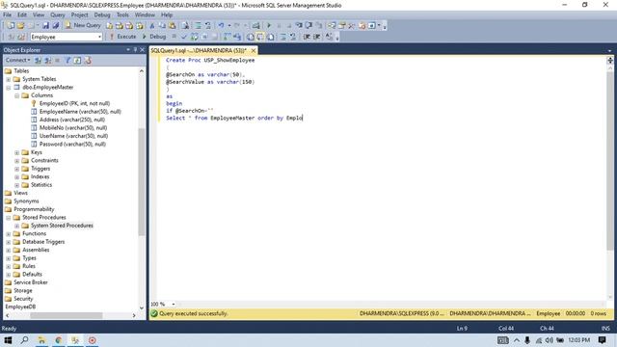Click the Parse checkmark icon
Viewport: 617px width, 347px height.
click(184, 37)
